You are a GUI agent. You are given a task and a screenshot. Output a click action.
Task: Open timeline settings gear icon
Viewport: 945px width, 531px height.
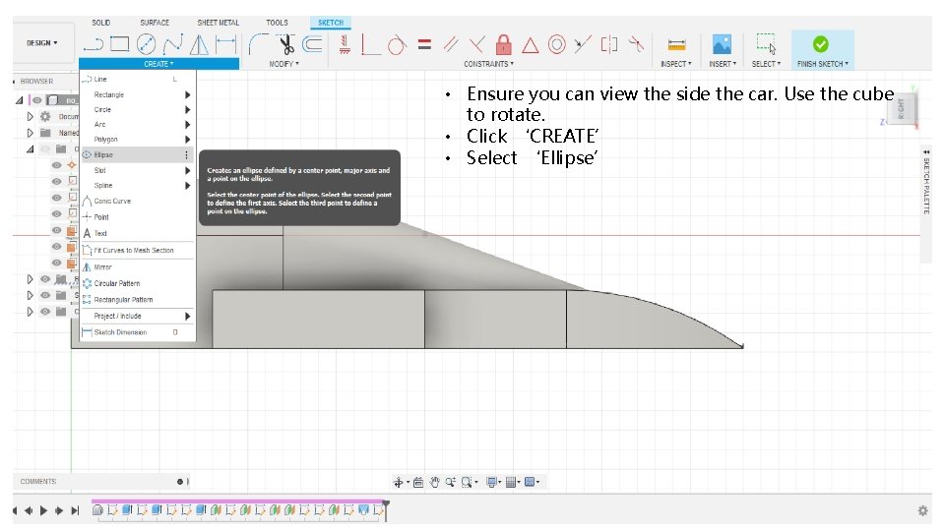(922, 510)
